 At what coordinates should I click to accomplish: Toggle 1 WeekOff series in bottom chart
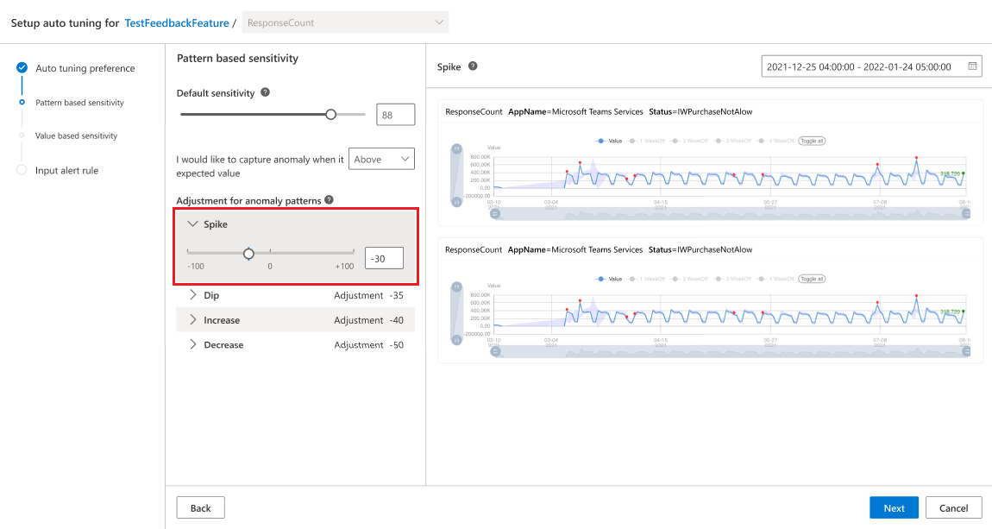[647, 279]
